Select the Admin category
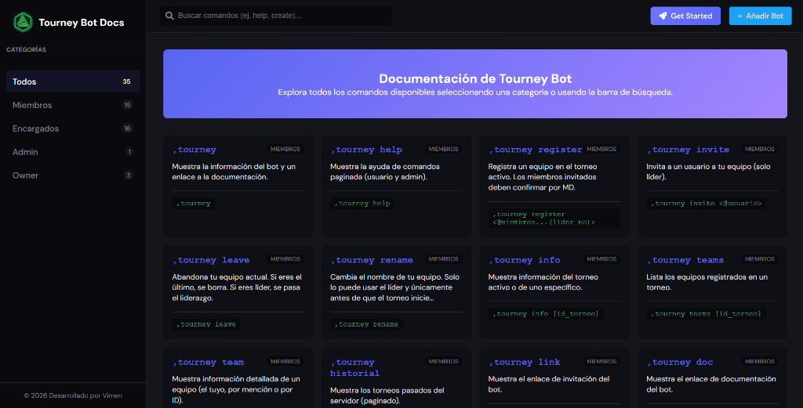The height and width of the screenshot is (408, 803). pos(73,152)
